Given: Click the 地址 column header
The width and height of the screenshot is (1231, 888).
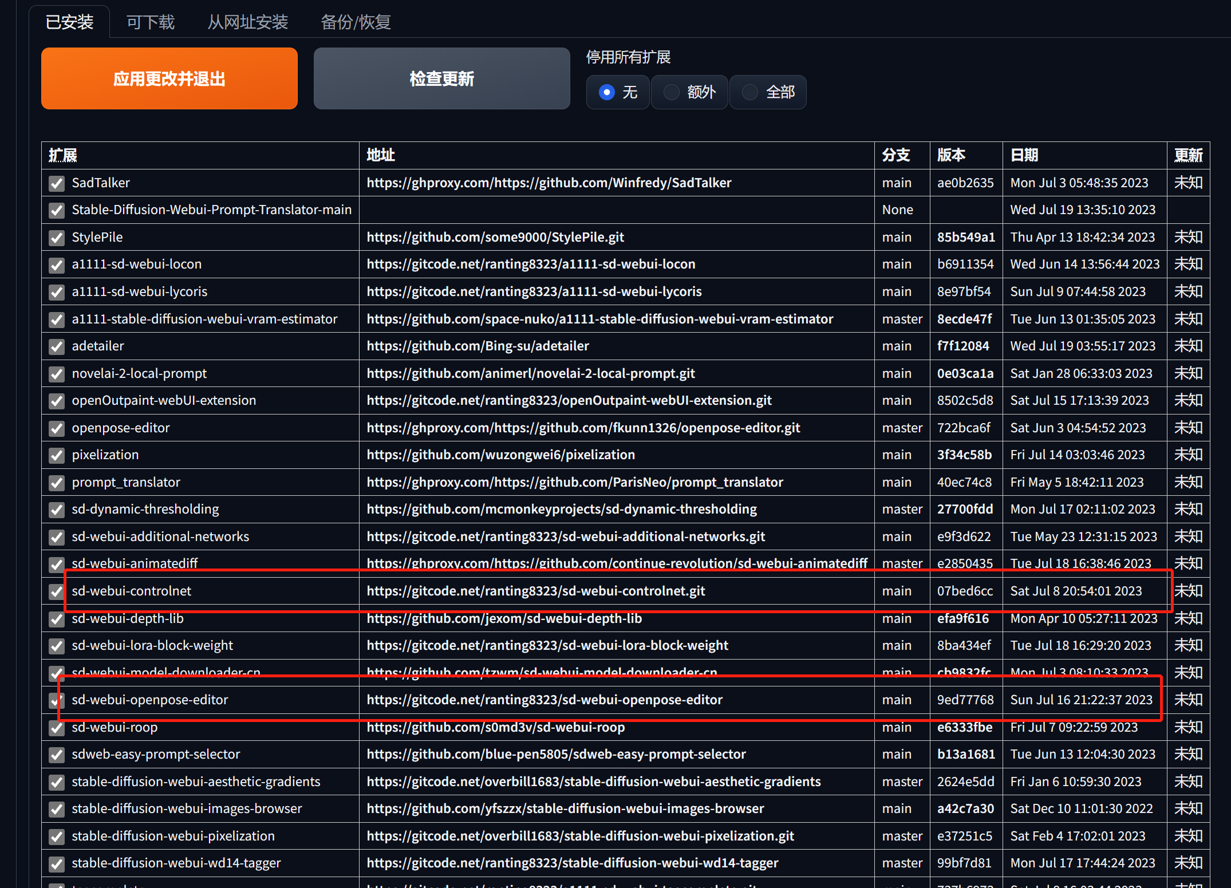Looking at the screenshot, I should click(381, 155).
